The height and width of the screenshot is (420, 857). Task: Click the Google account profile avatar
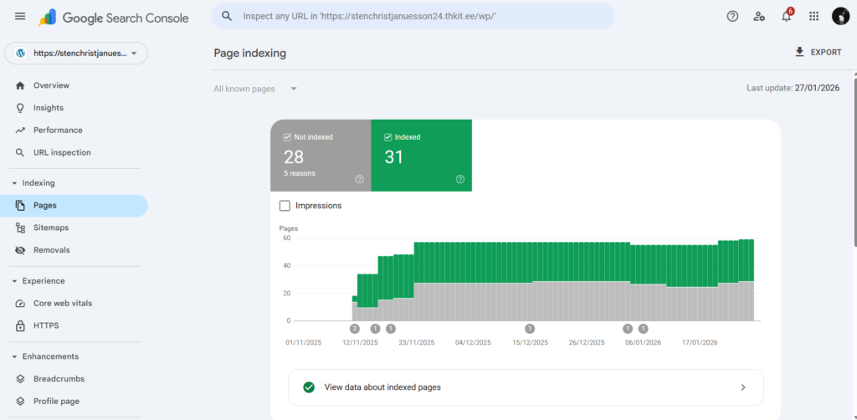840,16
